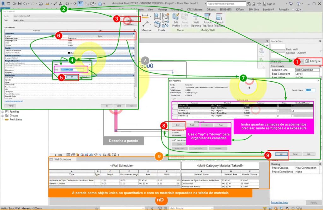The width and height of the screenshot is (323, 210).
Task: Switch to the View ribbon tab
Action: [x=150, y=10]
